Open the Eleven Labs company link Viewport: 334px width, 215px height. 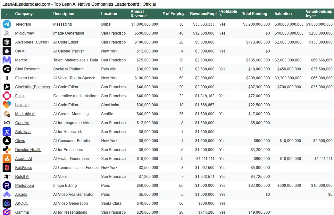26,78
